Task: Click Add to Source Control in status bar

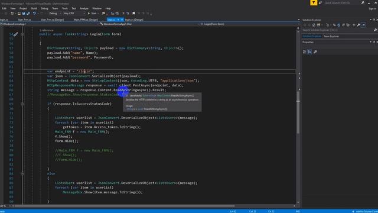Action: tap(366, 211)
